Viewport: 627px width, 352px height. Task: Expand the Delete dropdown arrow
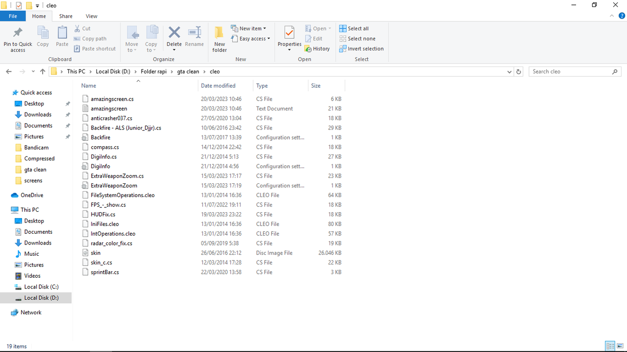(174, 49)
